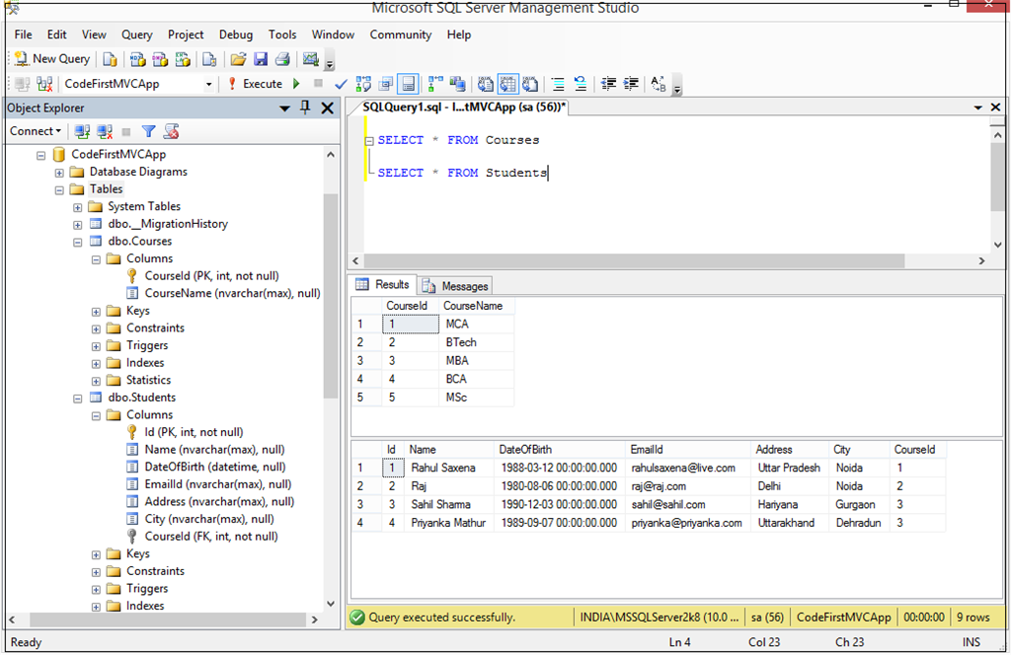Screen dimensions: 1011x655
Task: Click the Comment out selected lines icon
Action: pyautogui.click(x=556, y=84)
